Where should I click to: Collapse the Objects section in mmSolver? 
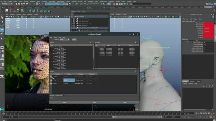click(90, 43)
